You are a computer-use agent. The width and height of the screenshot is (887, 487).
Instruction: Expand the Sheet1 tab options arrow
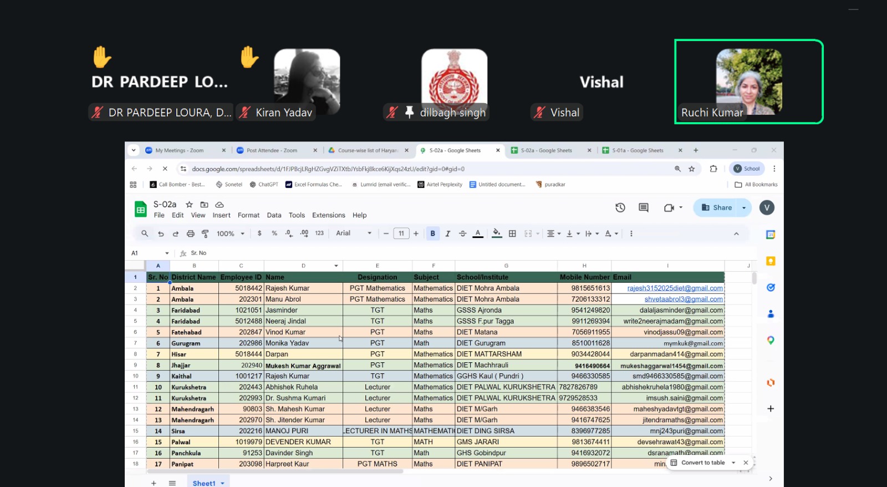coord(223,483)
